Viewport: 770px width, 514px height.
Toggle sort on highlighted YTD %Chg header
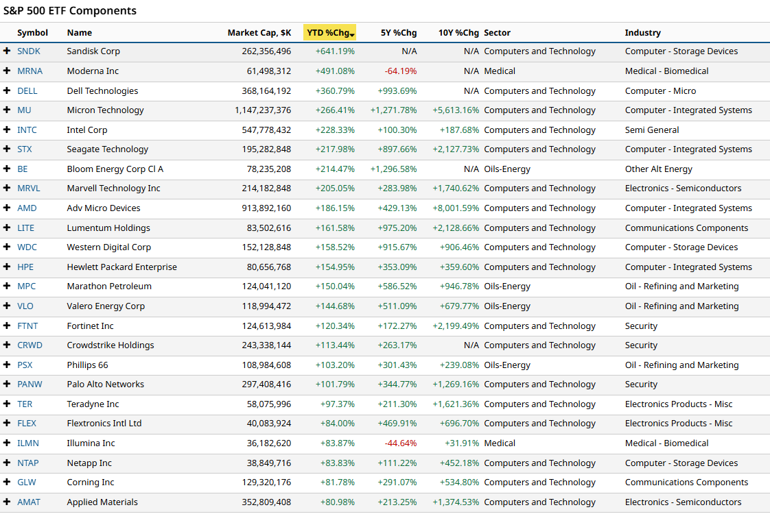(329, 32)
